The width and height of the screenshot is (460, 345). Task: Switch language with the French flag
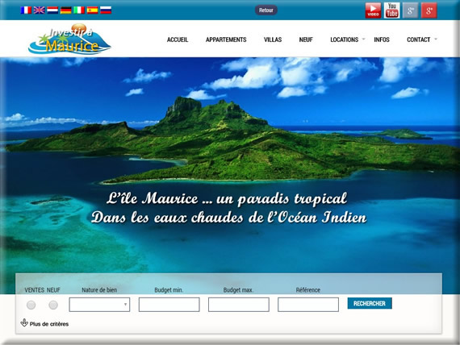tap(26, 10)
